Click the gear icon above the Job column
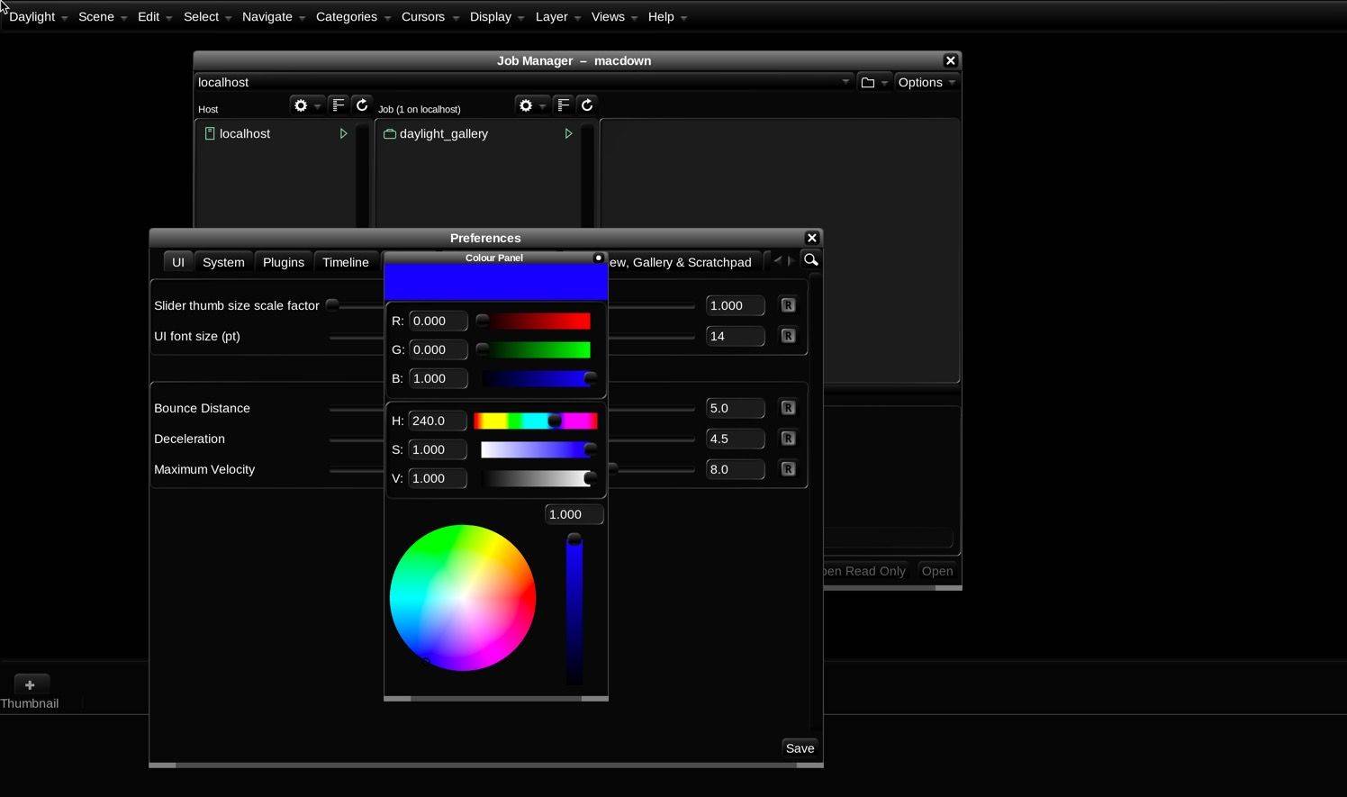 526,105
